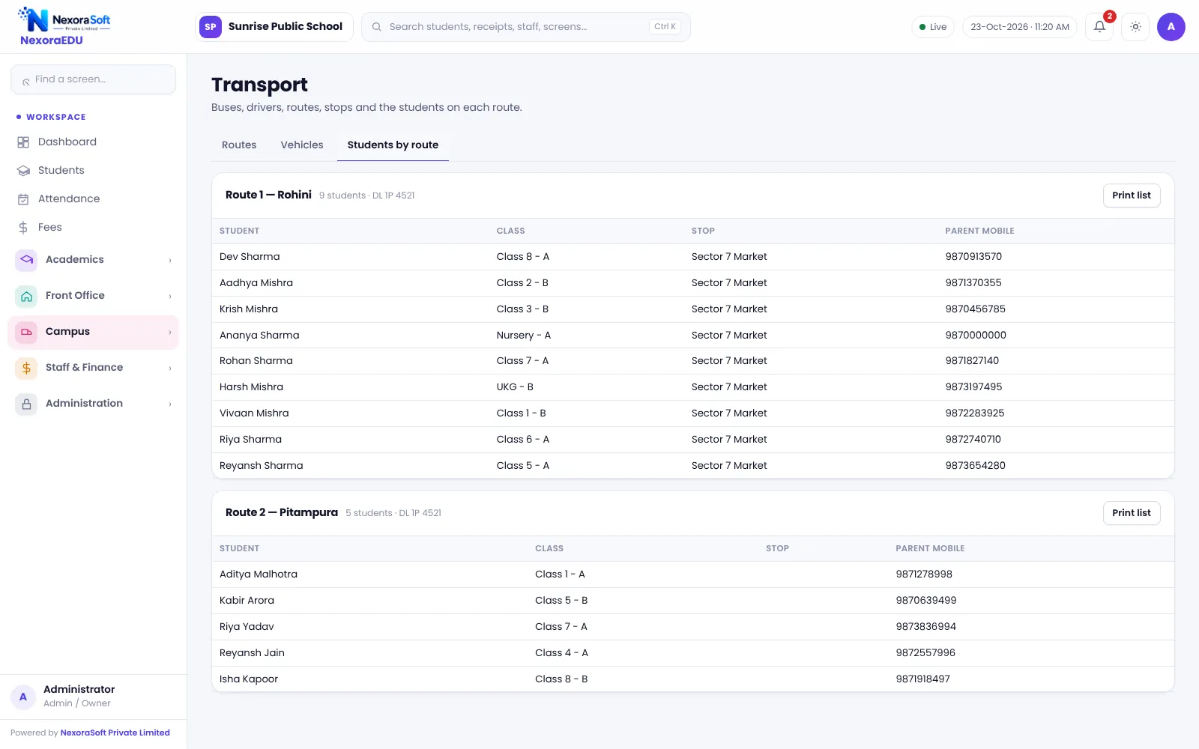Click the Route 1 — Rohini heading
1199x749 pixels.
(x=268, y=195)
